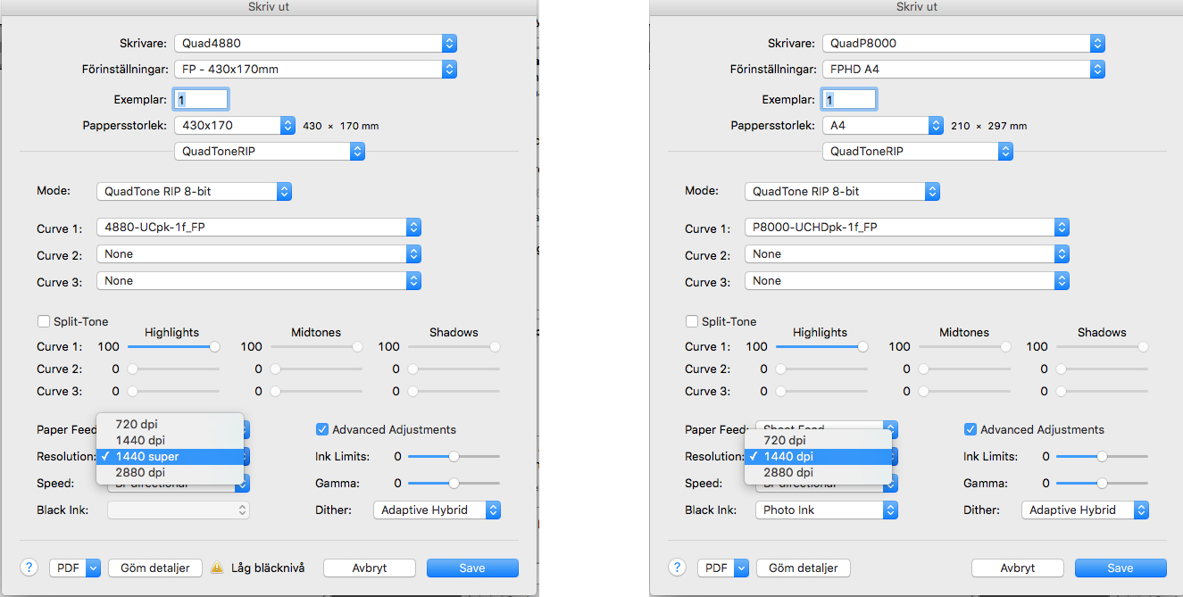Open QuadToneRIP panel dropdown in QuadP8000 dialog
Viewport: 1183px width, 597px height.
[918, 152]
